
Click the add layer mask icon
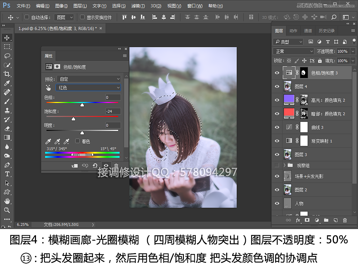click(307, 220)
